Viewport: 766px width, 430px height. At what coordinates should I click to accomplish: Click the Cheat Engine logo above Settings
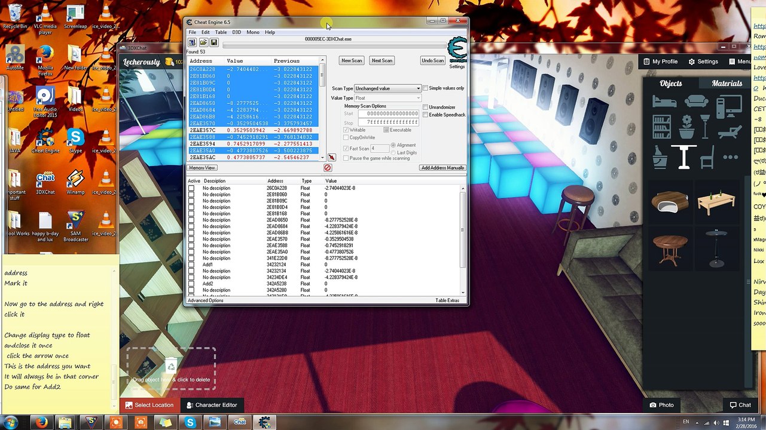click(x=457, y=49)
